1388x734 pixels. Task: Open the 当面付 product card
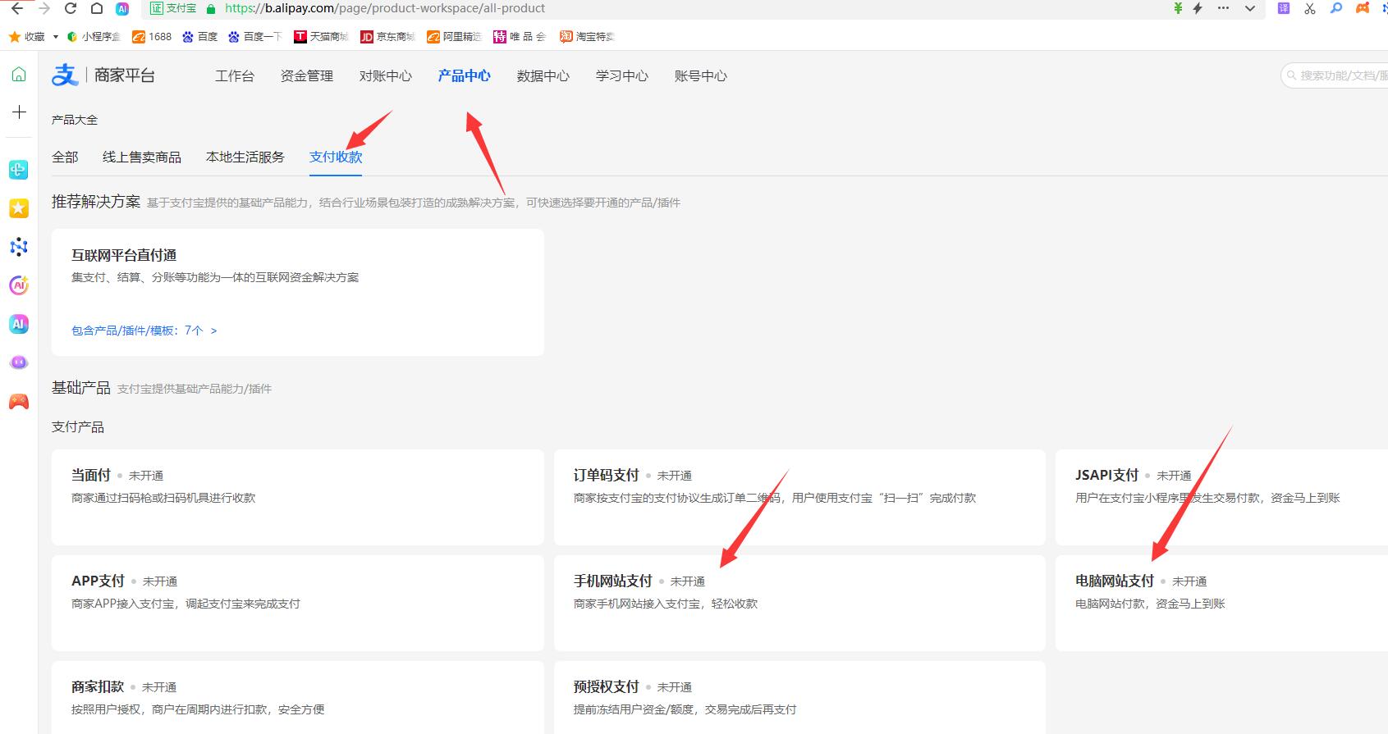point(298,497)
